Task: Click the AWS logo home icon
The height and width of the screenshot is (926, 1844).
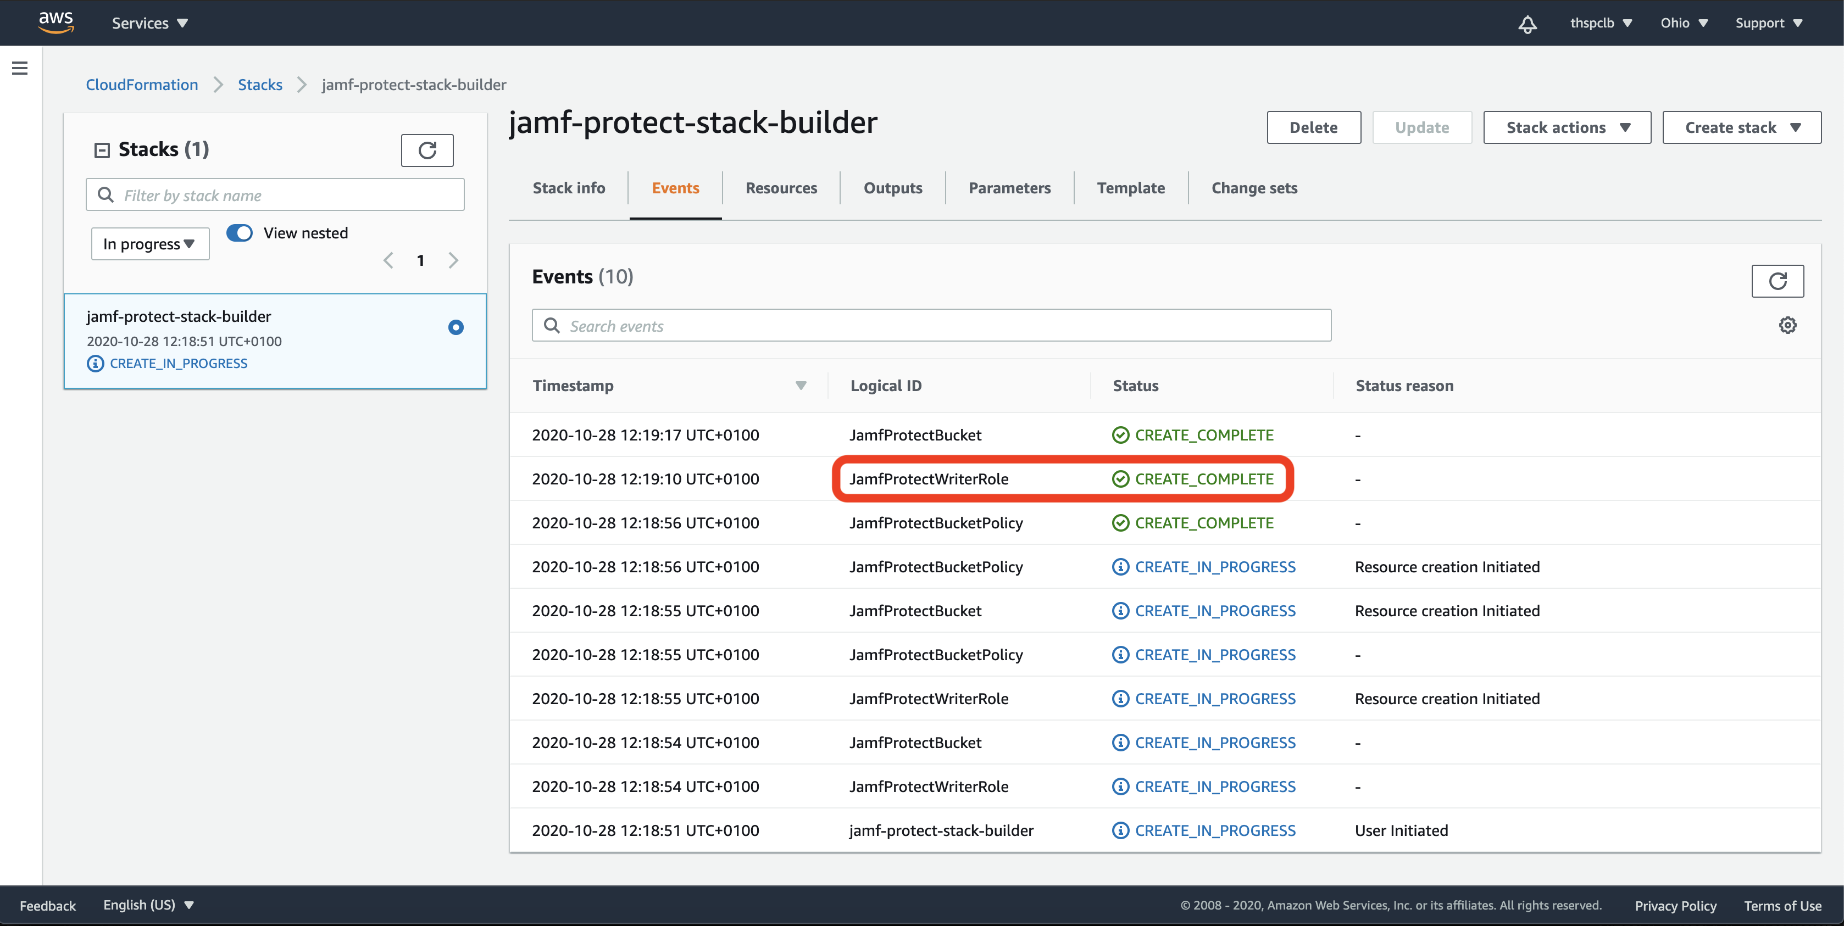Action: point(56,22)
